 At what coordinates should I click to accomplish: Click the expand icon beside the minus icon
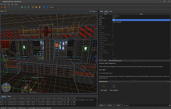tap(105, 61)
